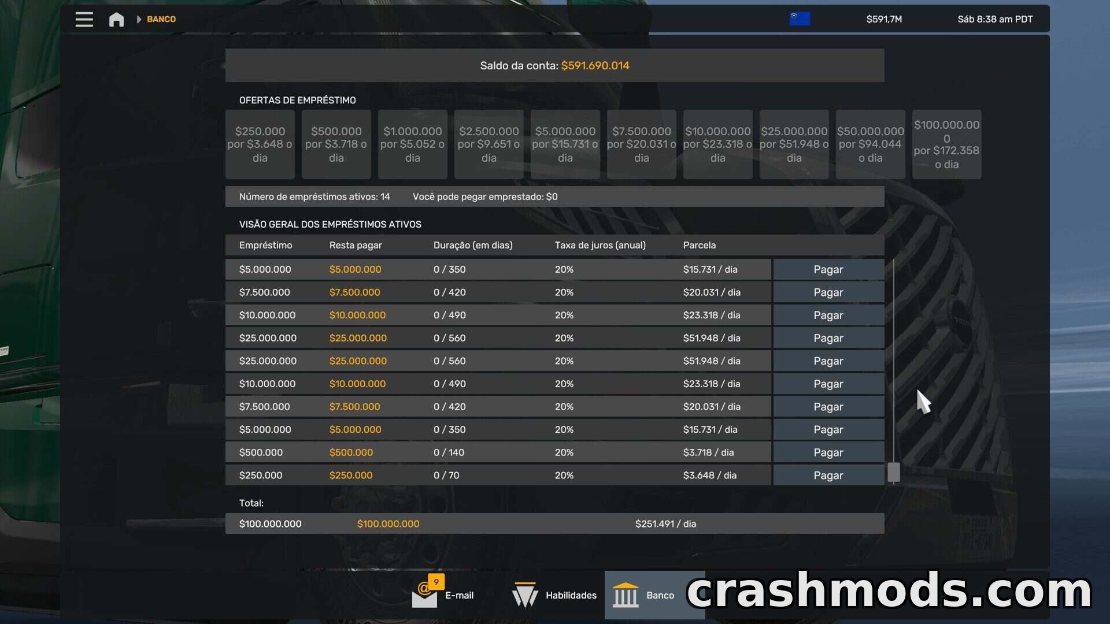The width and height of the screenshot is (1110, 624).
Task: Click the Sáb 8:38 am PDT clock
Action: point(995,19)
